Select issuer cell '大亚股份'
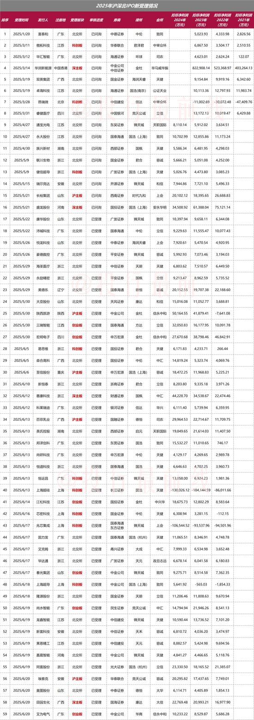The image size is (254, 720). pyautogui.click(x=43, y=302)
